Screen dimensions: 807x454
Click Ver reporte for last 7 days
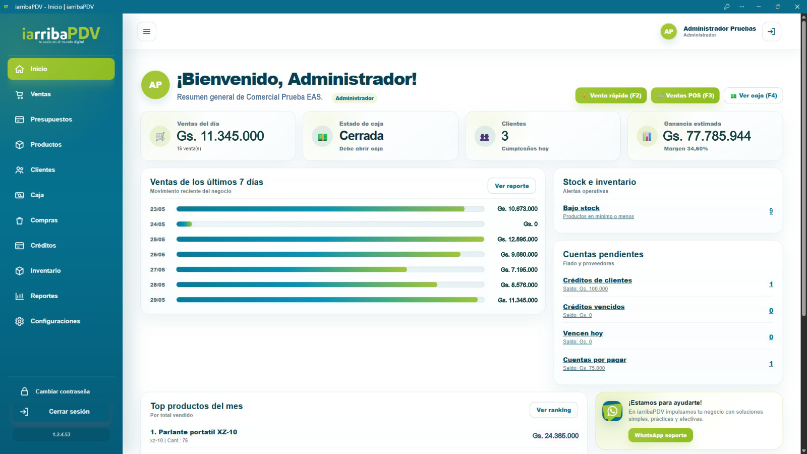(511, 186)
